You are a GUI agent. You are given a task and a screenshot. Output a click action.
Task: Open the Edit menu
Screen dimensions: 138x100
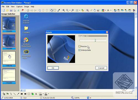8,7
